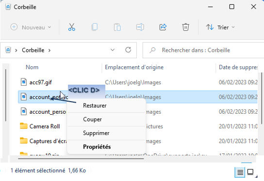Sort by the Nom column header
The image size is (264, 181).
coord(32,67)
